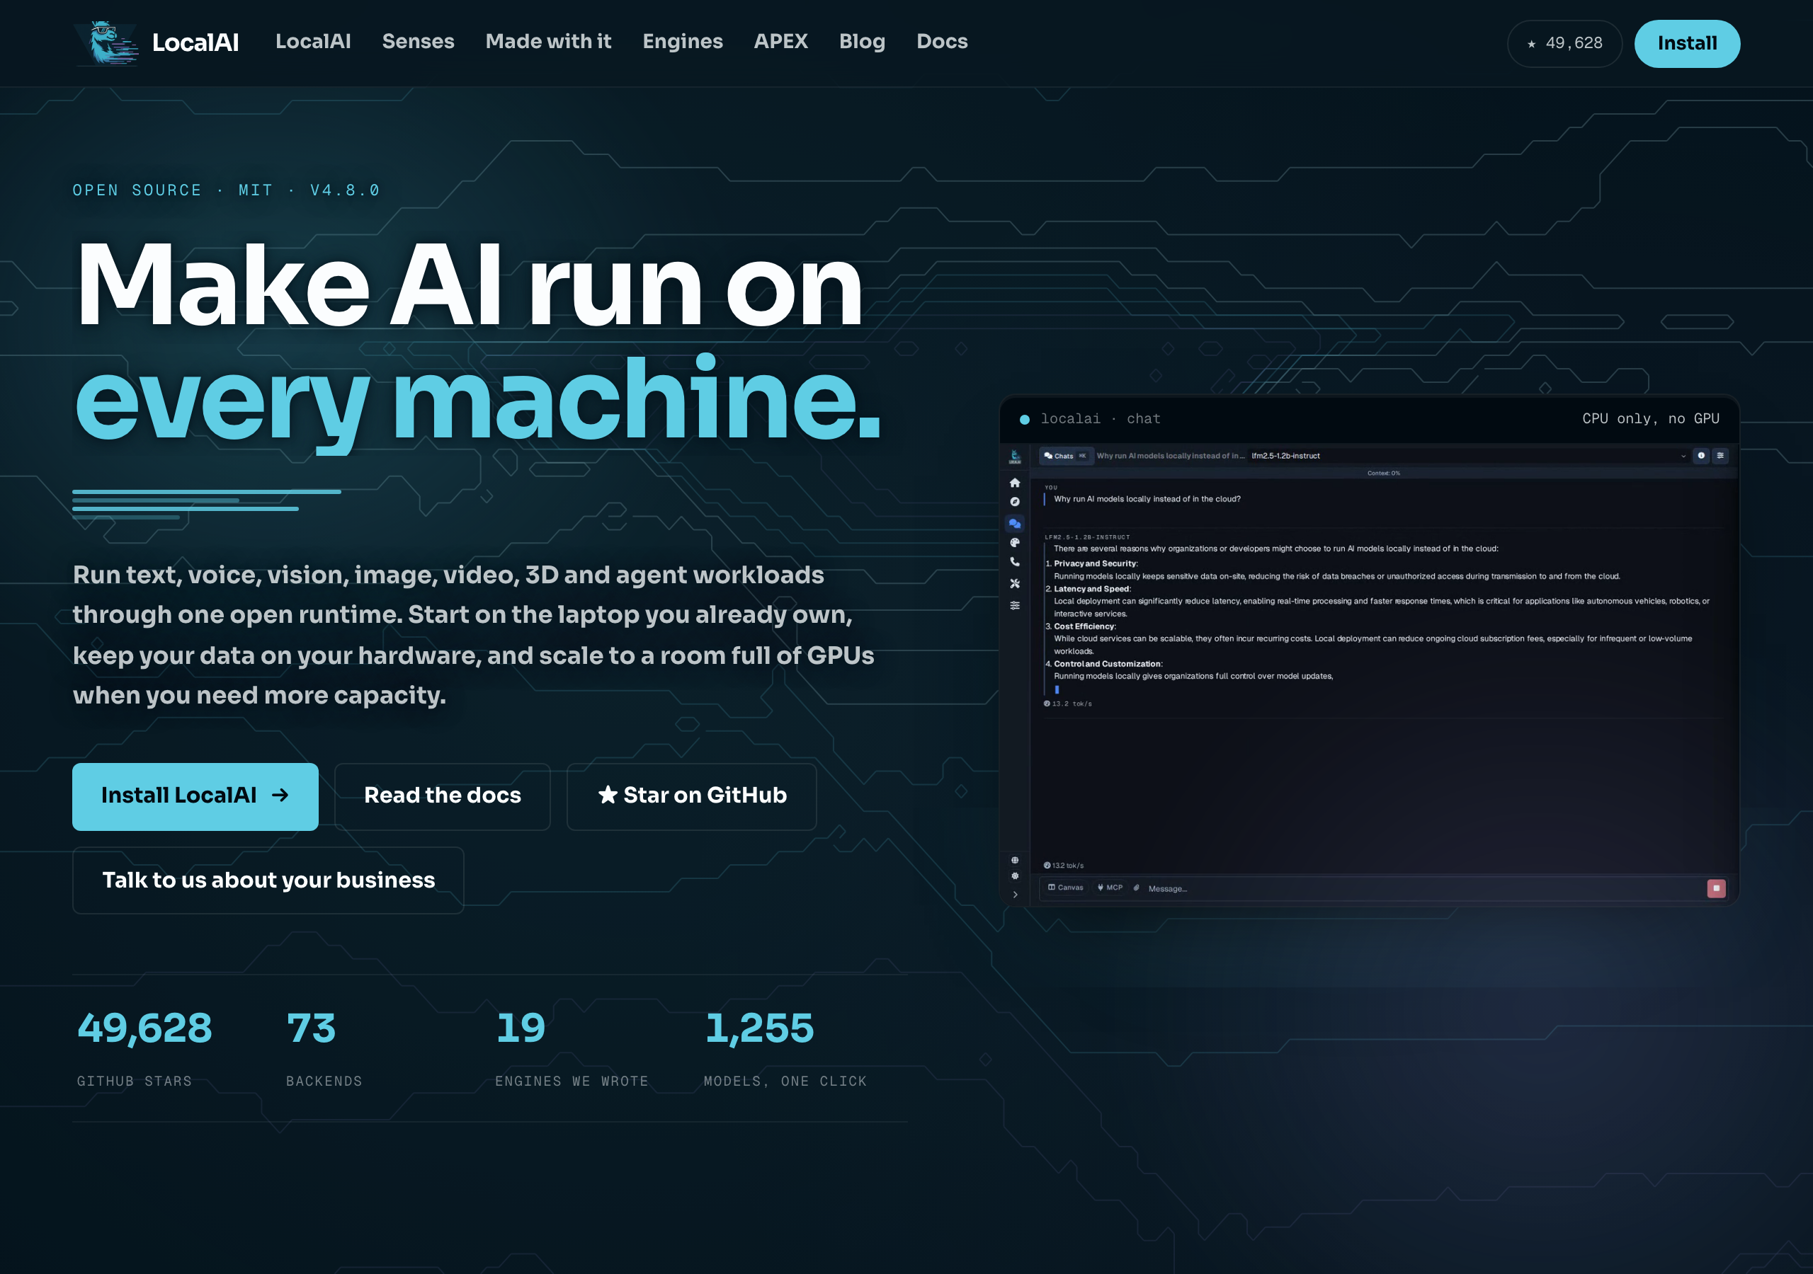
Task: Click the GitHub star count badge
Action: [x=1564, y=43]
